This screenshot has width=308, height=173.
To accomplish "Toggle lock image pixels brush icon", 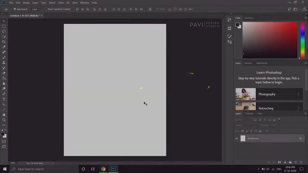I will coord(247,131).
